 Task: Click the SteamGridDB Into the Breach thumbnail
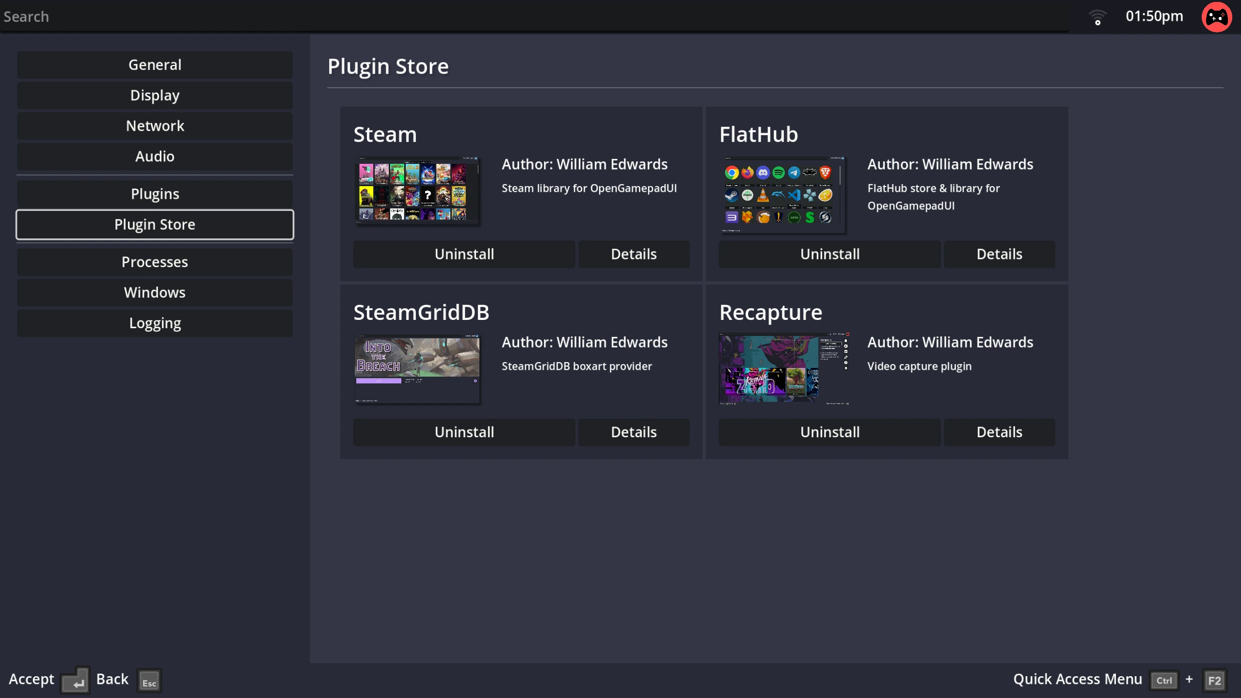tap(417, 369)
